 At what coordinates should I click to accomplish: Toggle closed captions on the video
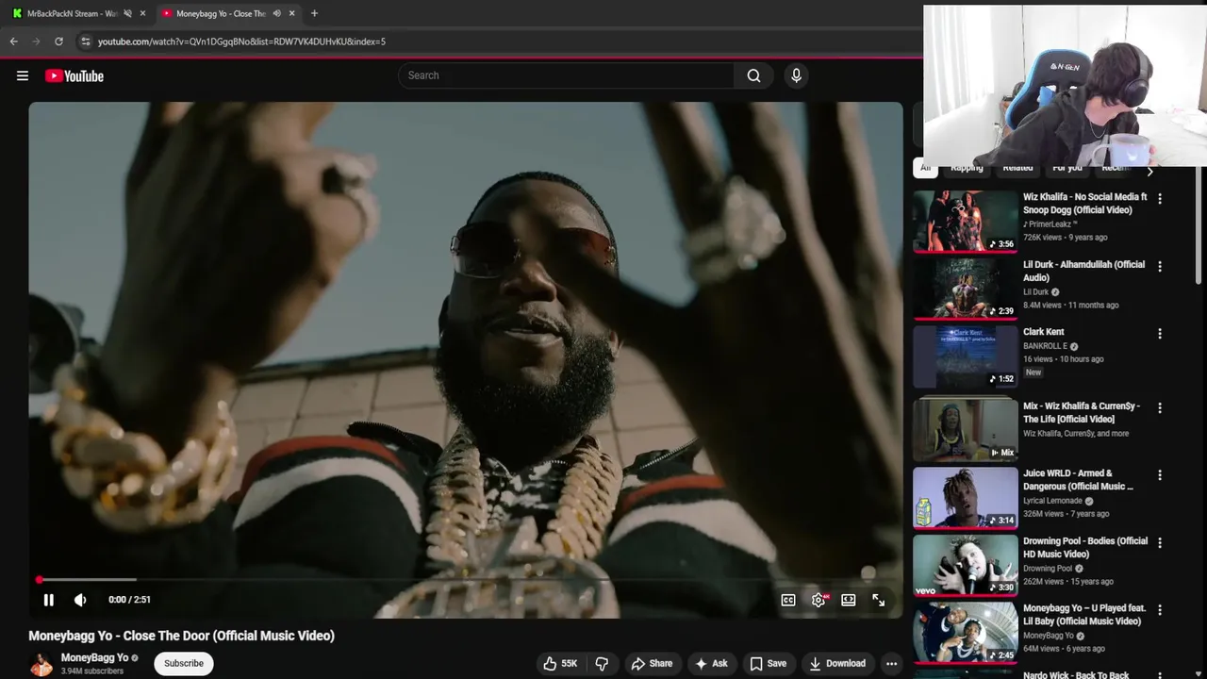pos(788,600)
